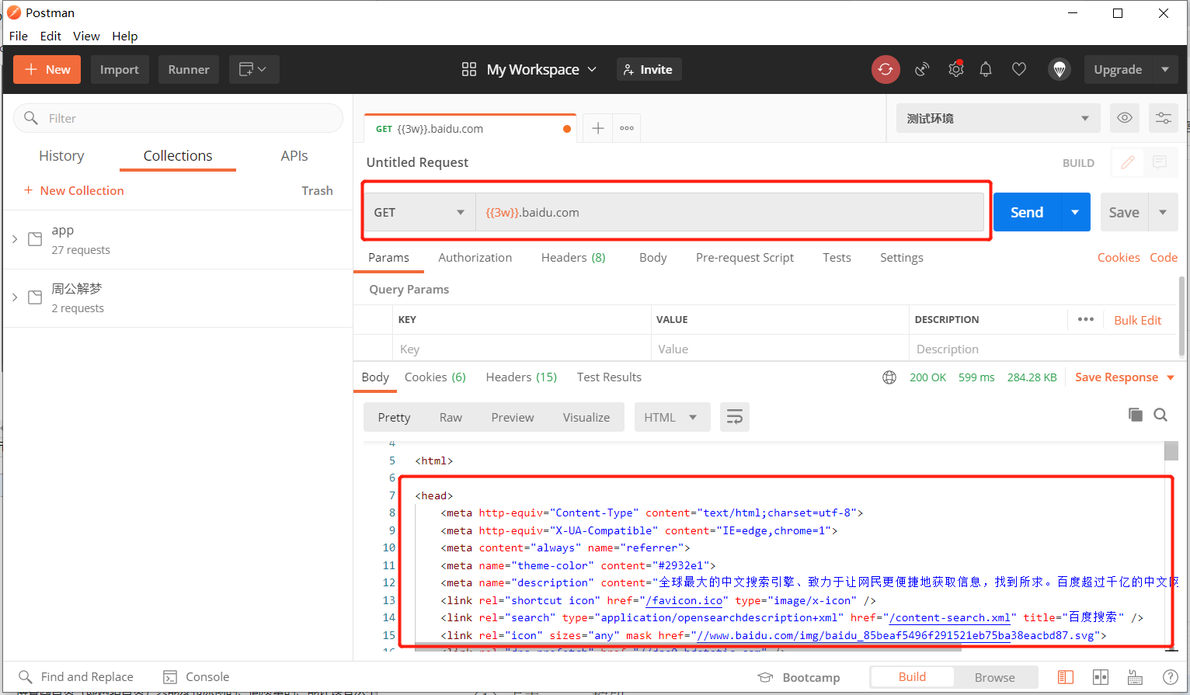The image size is (1190, 695).
Task: Open the 测试环境 environment dropdown
Action: coord(998,118)
